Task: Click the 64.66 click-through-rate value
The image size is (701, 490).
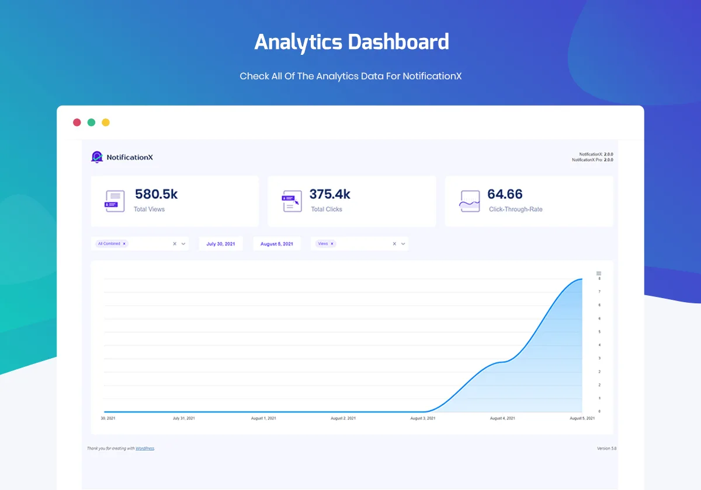Action: [505, 194]
